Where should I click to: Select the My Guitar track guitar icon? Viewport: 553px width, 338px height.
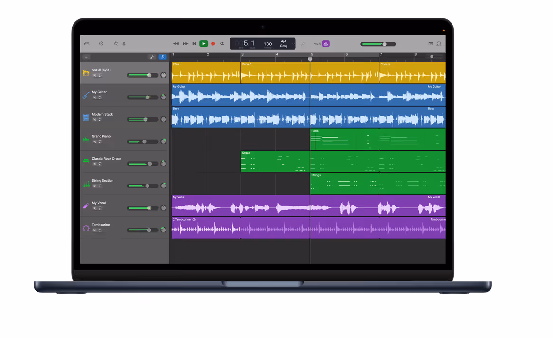(x=86, y=95)
